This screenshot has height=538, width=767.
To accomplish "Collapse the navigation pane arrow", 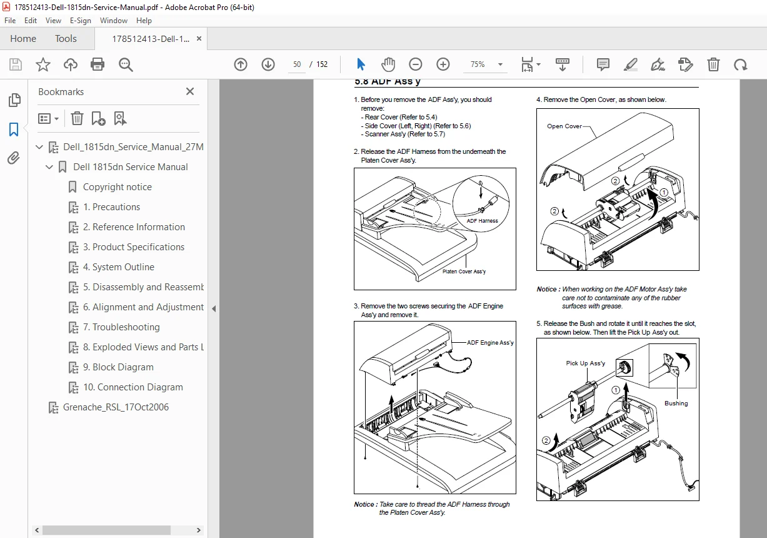I will [x=214, y=308].
